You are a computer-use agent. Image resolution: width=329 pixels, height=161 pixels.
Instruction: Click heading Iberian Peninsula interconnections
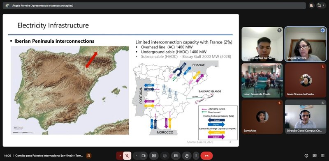pyautogui.click(x=54, y=41)
